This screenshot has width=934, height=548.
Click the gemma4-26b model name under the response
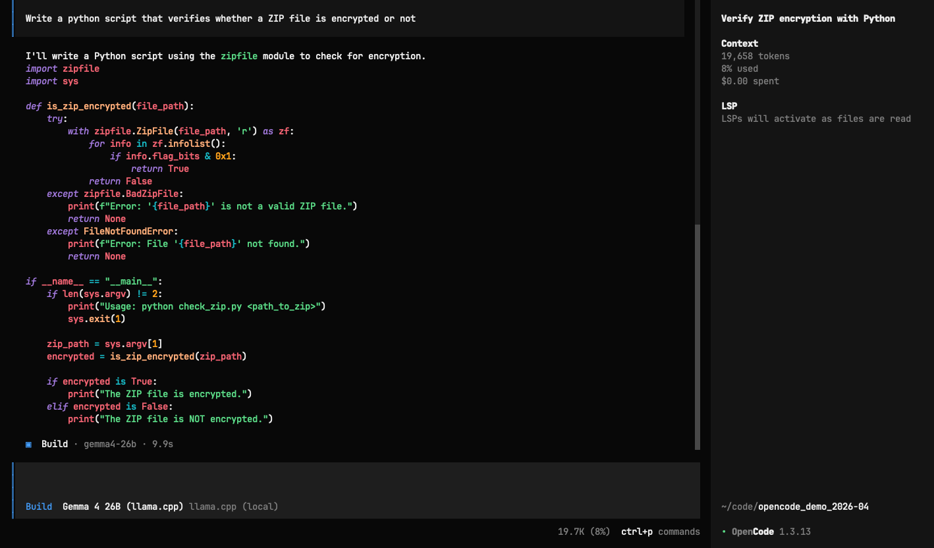click(110, 444)
